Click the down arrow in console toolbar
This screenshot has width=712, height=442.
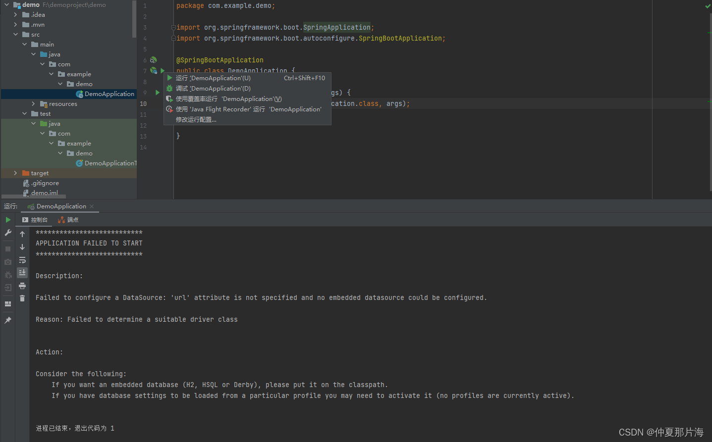[22, 247]
